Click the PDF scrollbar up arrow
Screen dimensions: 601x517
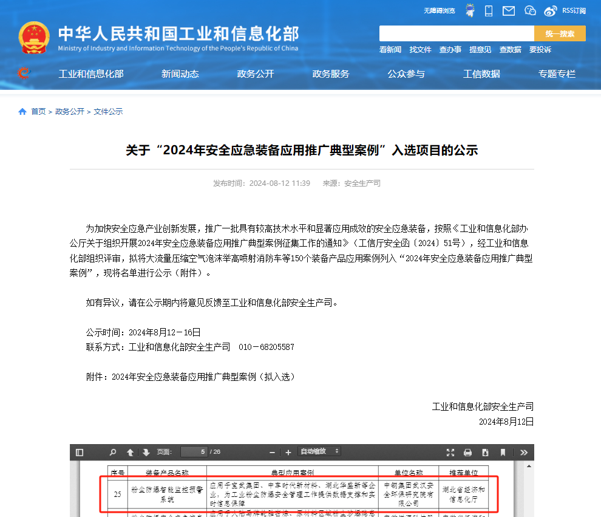pyautogui.click(x=529, y=467)
